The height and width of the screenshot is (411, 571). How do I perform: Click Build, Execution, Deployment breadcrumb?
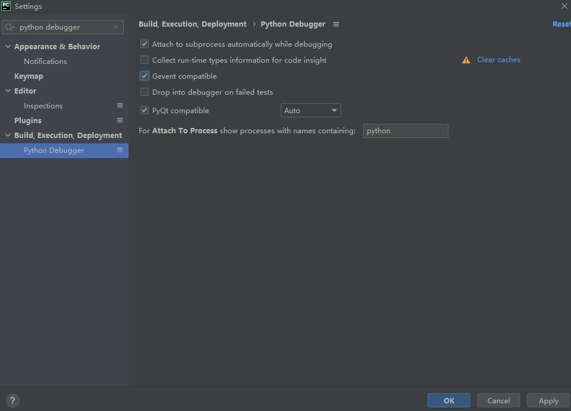click(x=193, y=24)
